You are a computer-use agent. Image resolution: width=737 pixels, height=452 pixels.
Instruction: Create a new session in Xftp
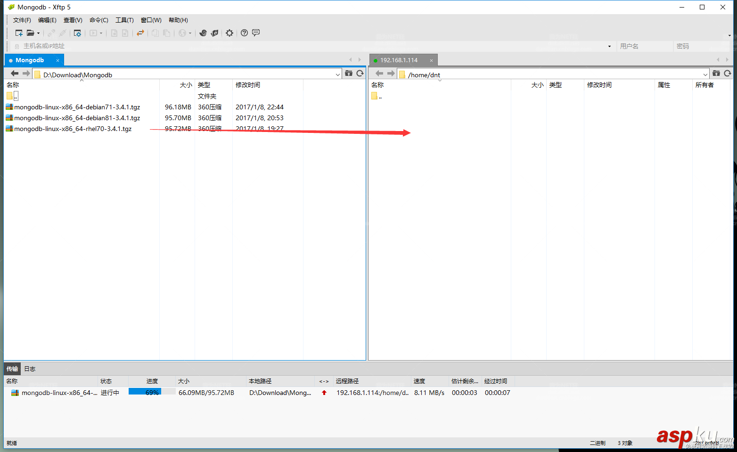coord(19,33)
